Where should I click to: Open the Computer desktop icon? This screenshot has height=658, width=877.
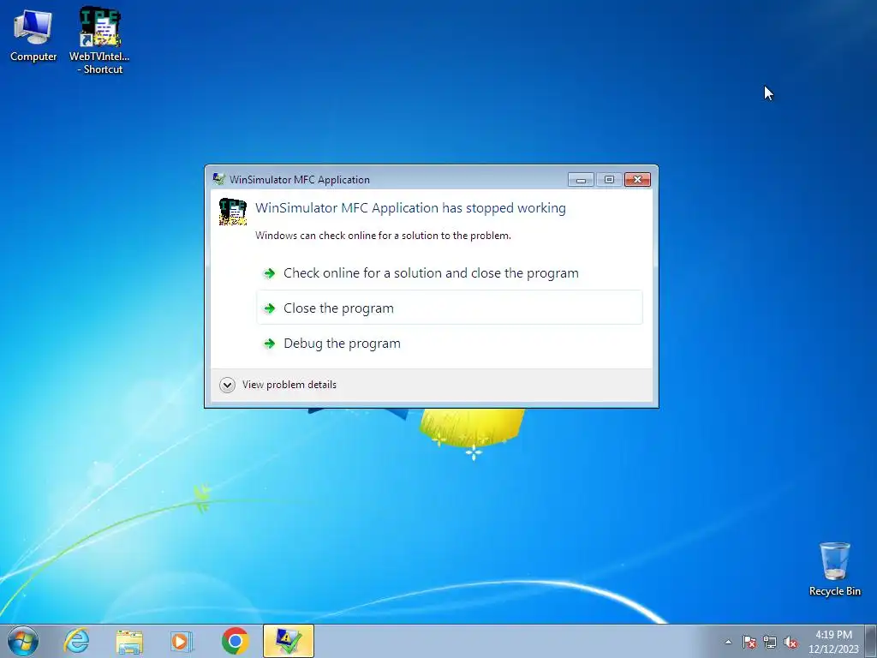tap(33, 36)
